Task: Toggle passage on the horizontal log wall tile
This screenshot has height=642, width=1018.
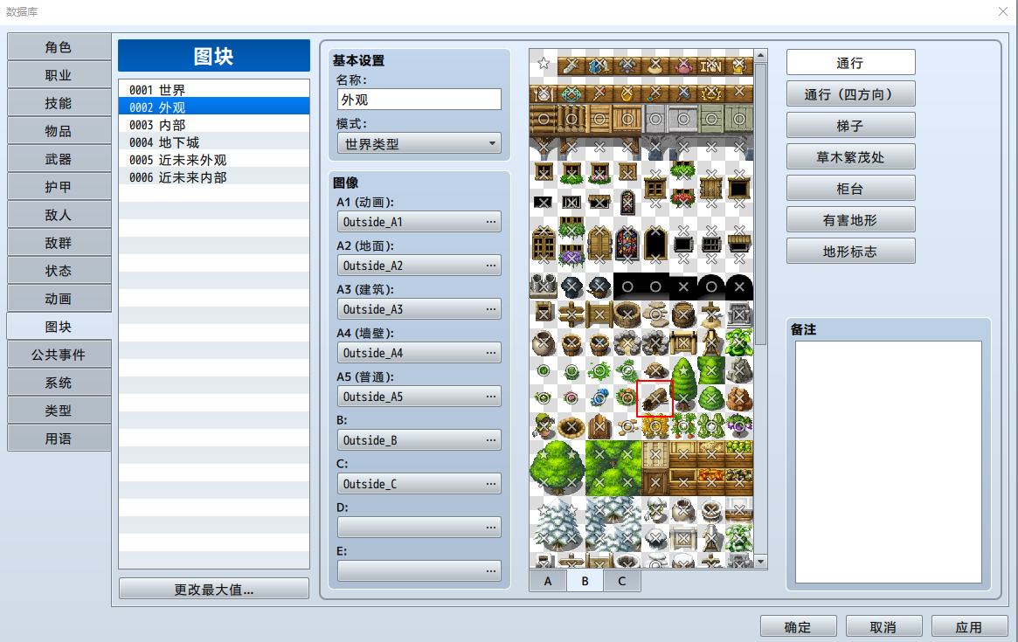Action: point(544,119)
